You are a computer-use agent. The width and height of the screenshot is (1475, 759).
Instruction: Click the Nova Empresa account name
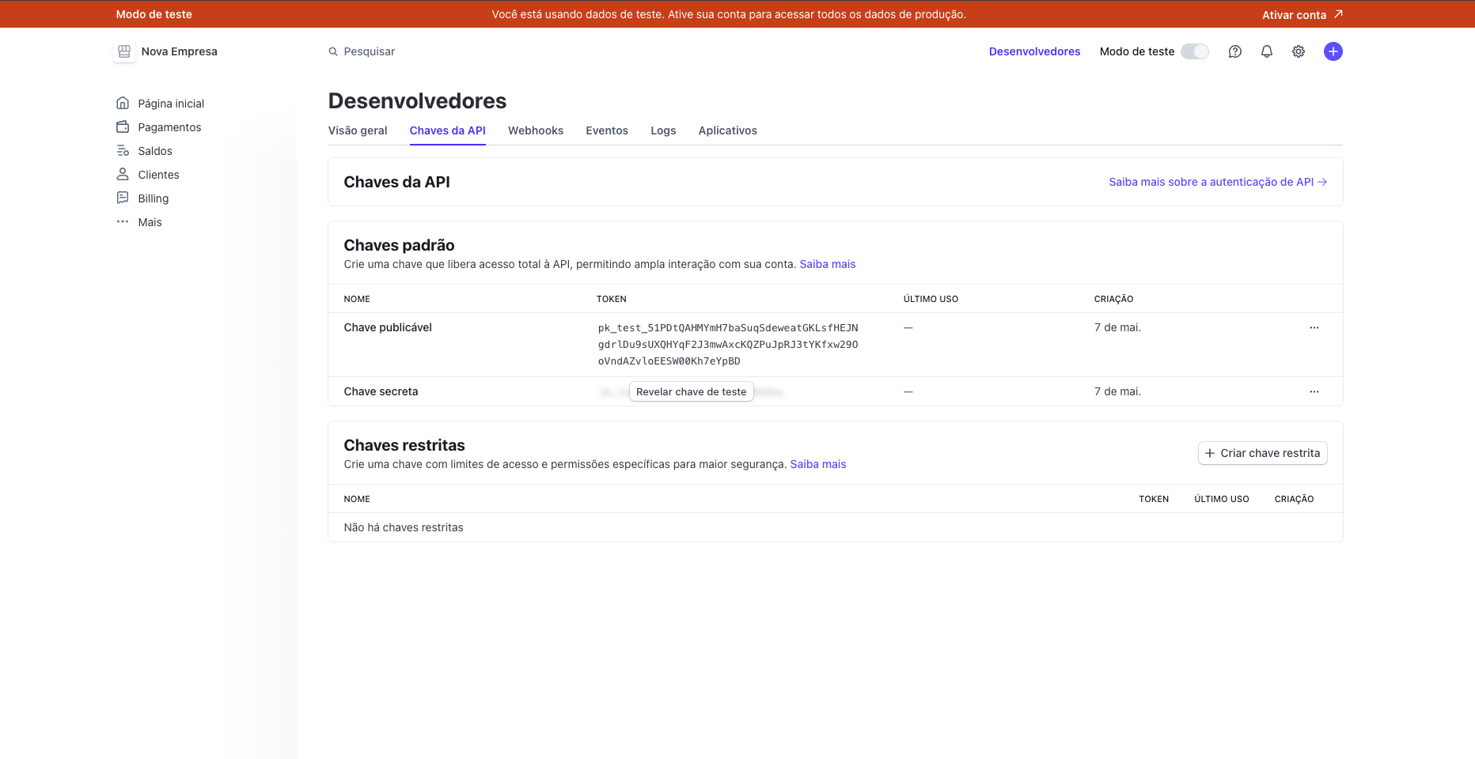click(180, 51)
